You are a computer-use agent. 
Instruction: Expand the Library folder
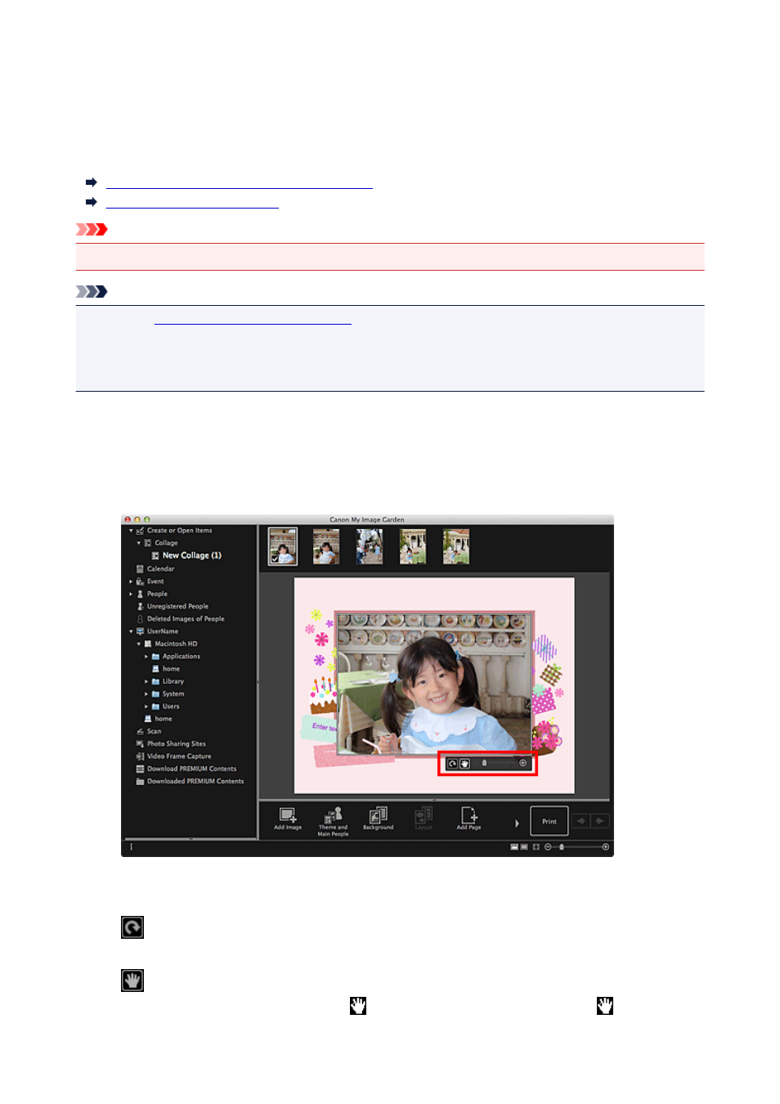click(x=146, y=681)
